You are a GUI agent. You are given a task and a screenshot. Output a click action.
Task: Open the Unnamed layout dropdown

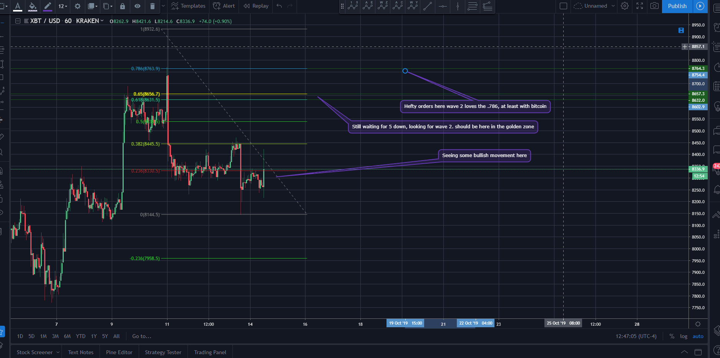point(594,6)
